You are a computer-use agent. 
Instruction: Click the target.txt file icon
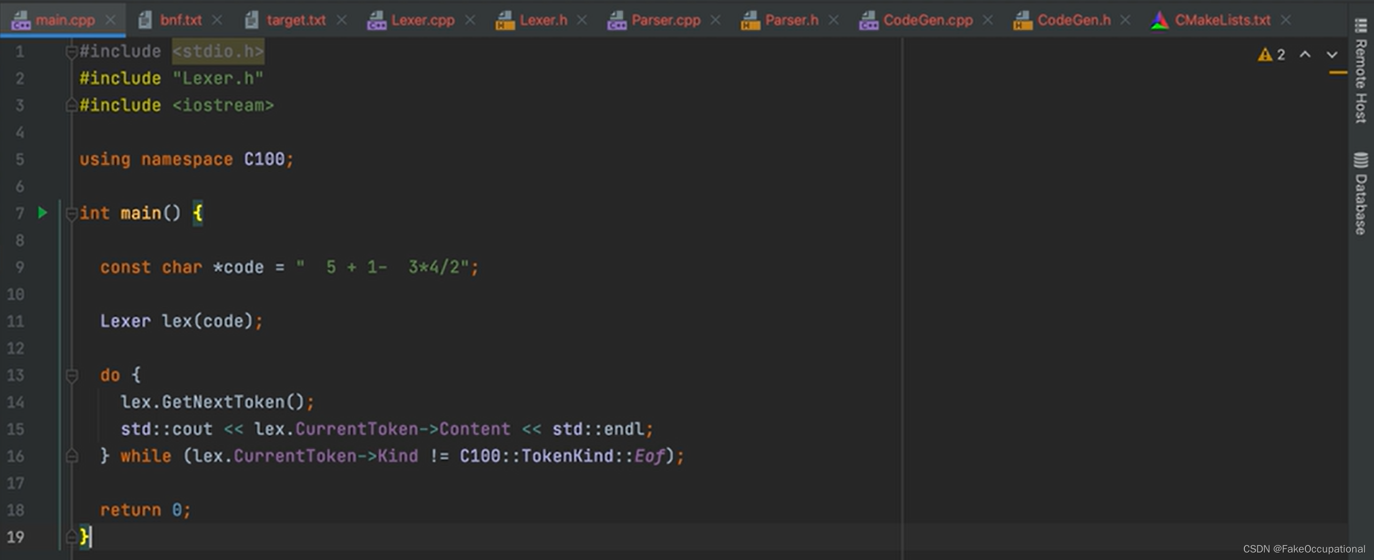click(252, 20)
